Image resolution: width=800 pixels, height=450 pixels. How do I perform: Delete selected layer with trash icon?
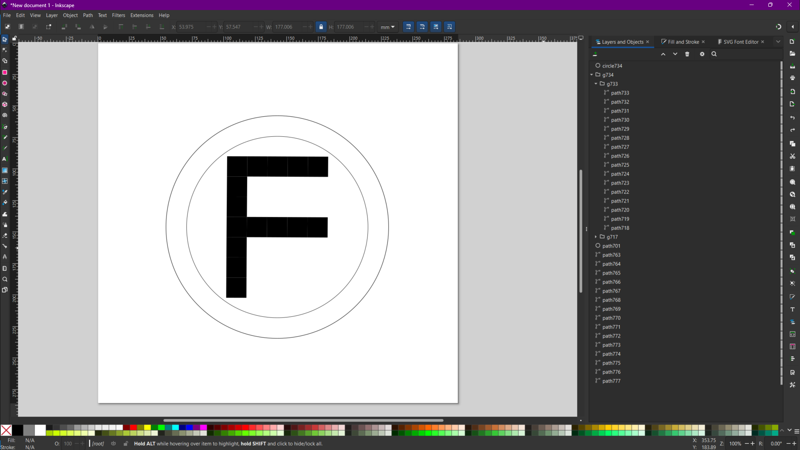tap(687, 54)
